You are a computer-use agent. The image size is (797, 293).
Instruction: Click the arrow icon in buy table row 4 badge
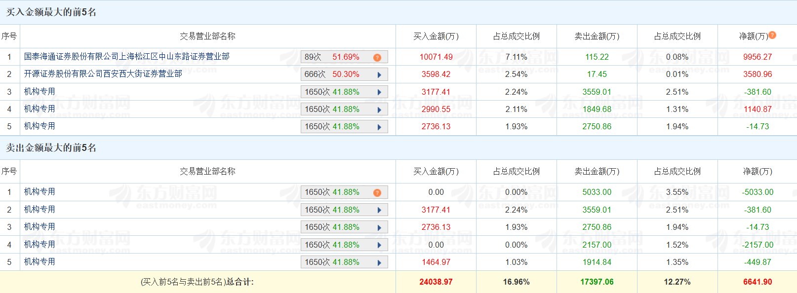click(x=379, y=110)
